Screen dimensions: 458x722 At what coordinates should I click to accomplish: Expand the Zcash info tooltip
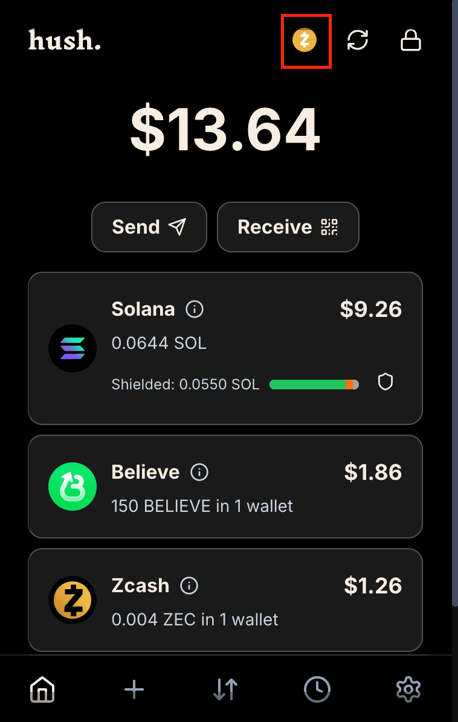pyautogui.click(x=189, y=586)
